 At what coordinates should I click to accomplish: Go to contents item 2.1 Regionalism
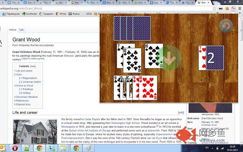point(28,78)
